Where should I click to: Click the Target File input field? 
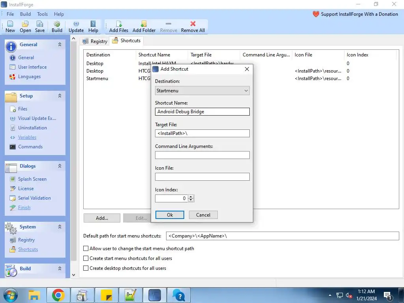[x=202, y=133]
